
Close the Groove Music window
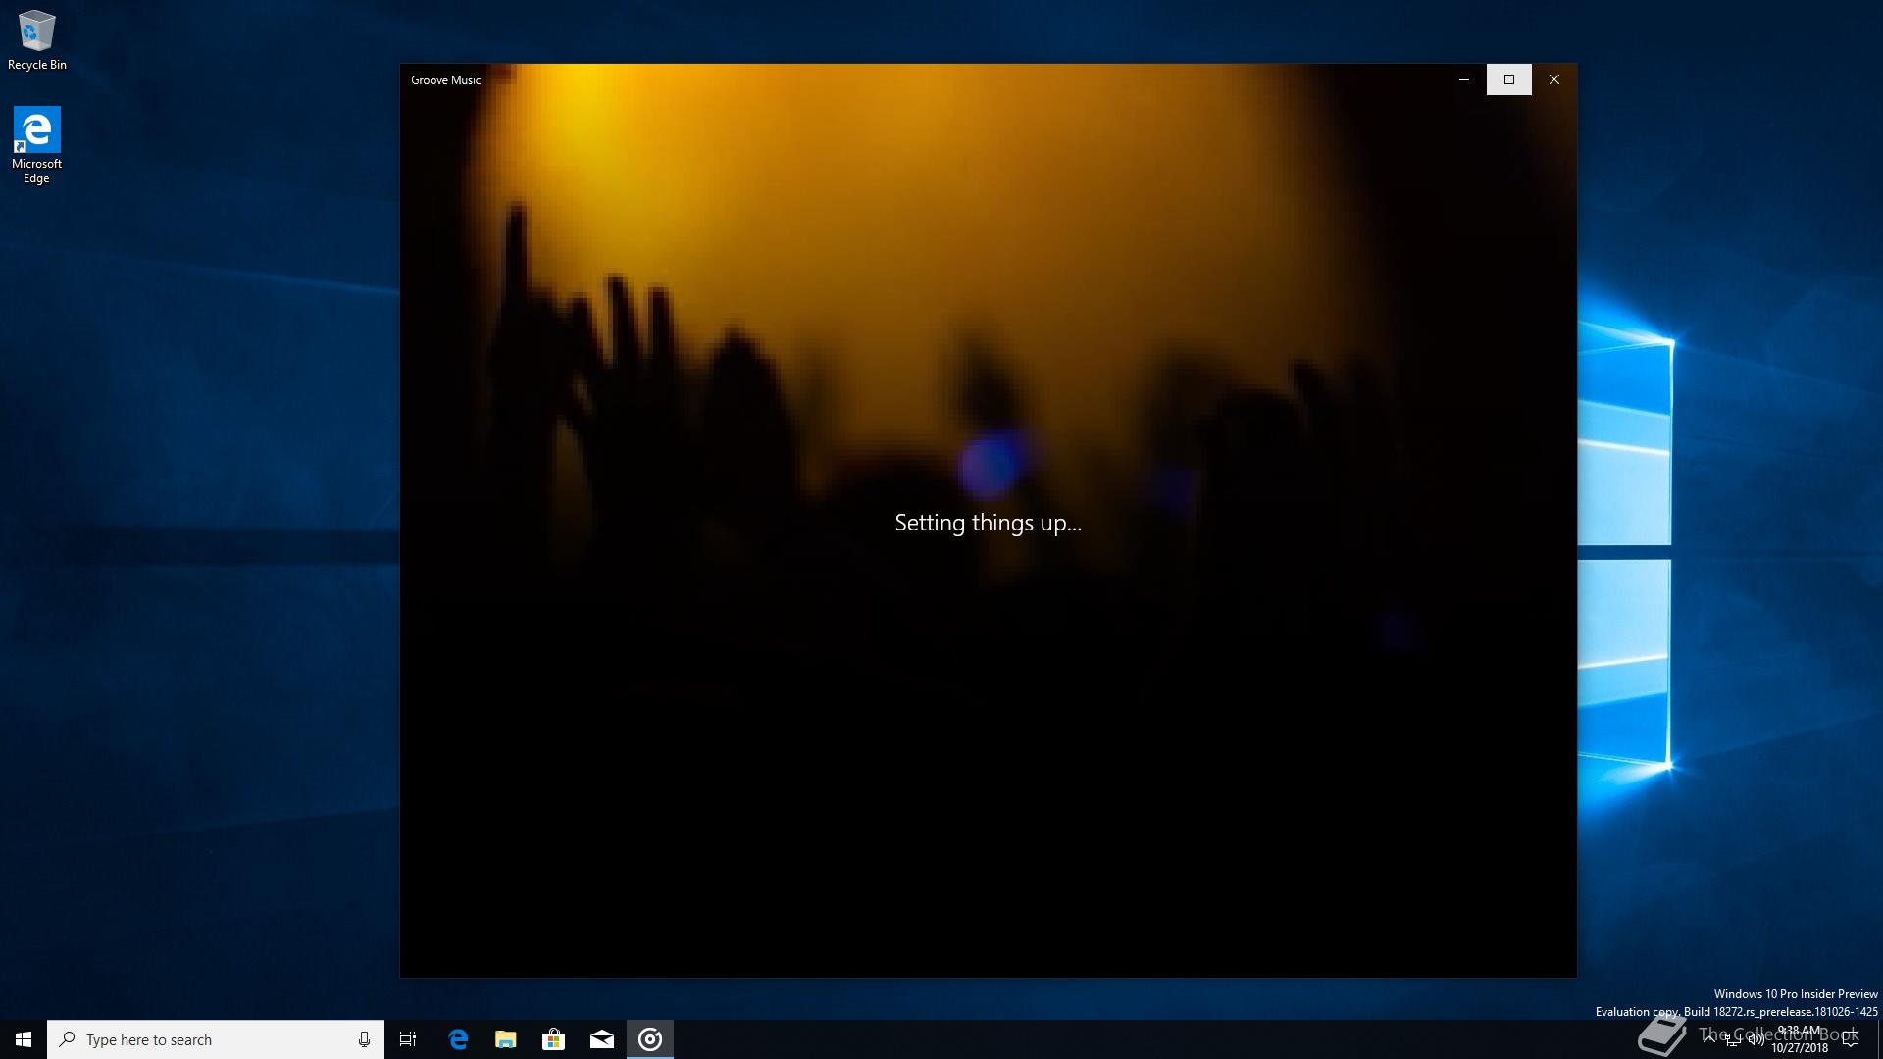pyautogui.click(x=1554, y=79)
